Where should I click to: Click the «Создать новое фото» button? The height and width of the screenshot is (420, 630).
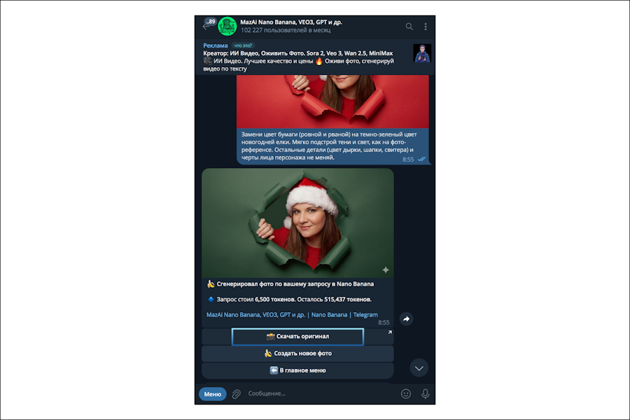coord(297,353)
